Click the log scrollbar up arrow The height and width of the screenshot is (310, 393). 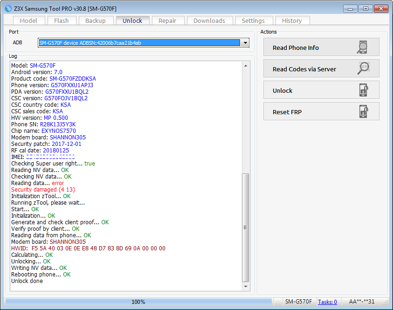tap(246, 66)
